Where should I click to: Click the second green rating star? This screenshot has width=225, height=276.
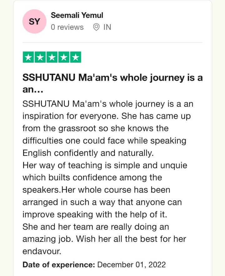(x=40, y=57)
